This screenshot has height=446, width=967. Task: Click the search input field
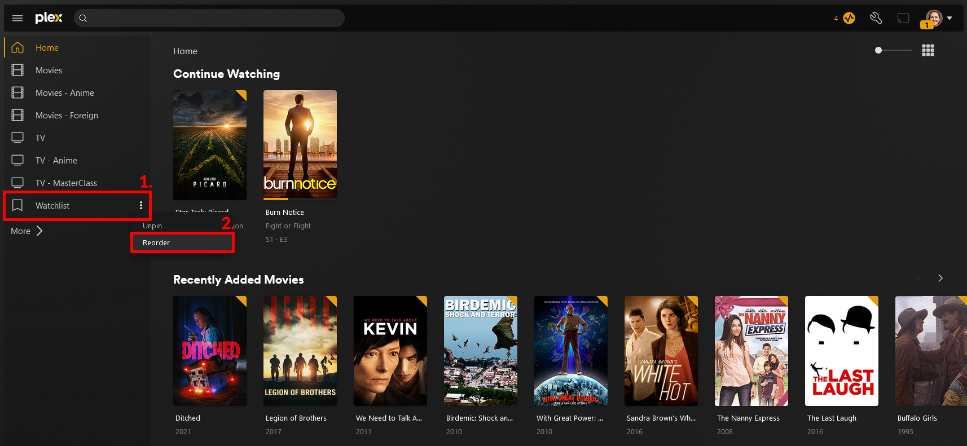(x=214, y=18)
